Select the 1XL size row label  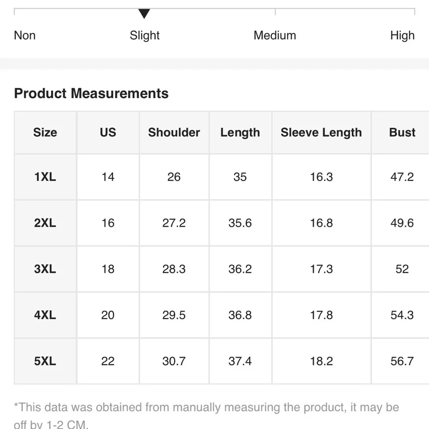tap(45, 177)
